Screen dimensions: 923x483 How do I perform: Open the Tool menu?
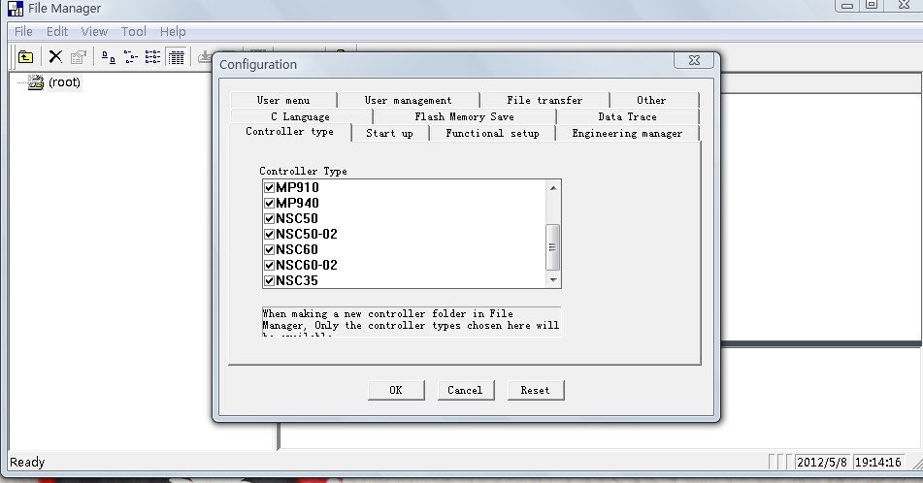tap(134, 31)
